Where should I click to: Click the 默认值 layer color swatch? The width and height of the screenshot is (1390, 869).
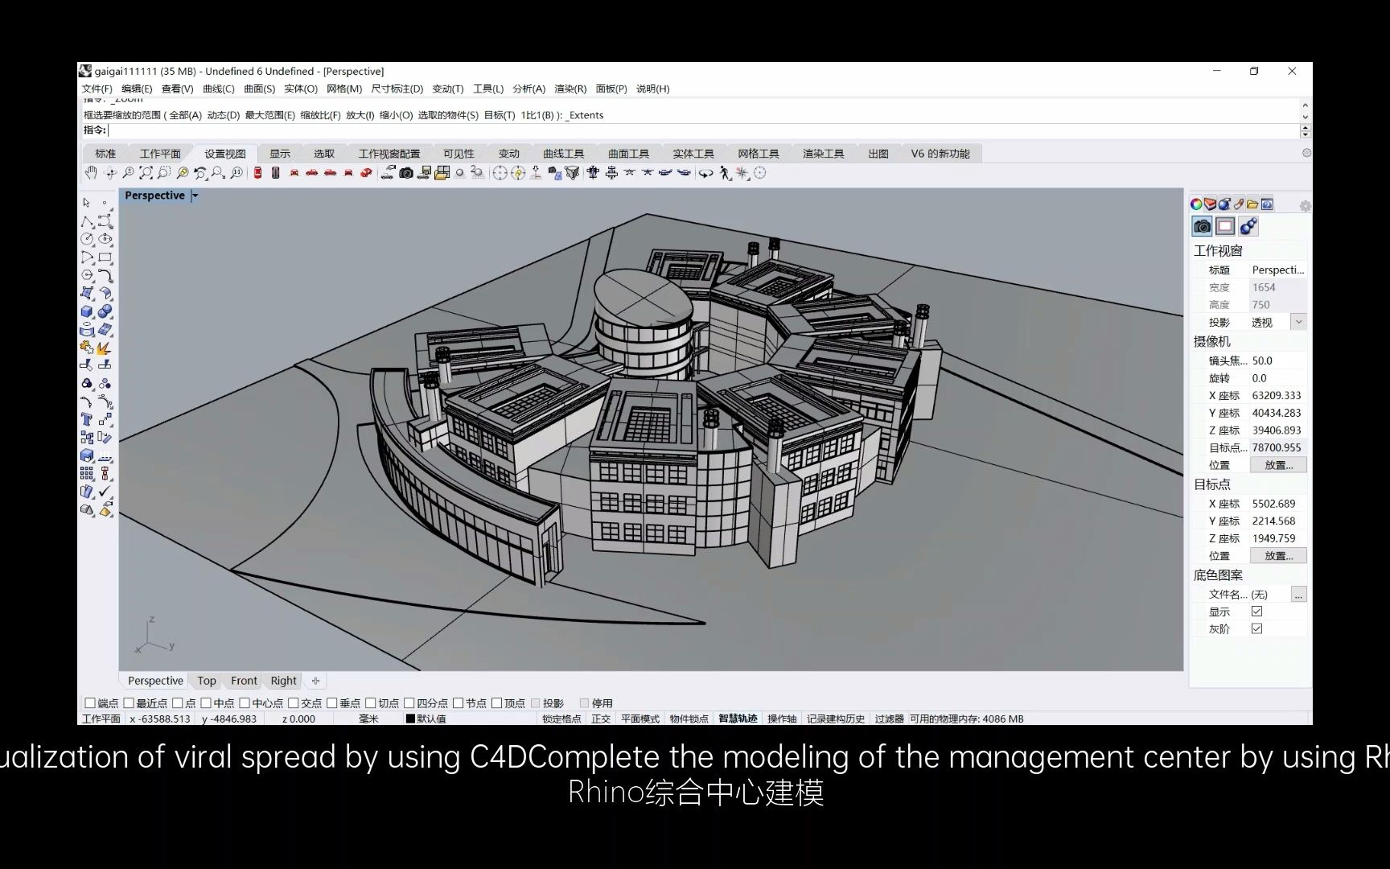pyautogui.click(x=411, y=719)
